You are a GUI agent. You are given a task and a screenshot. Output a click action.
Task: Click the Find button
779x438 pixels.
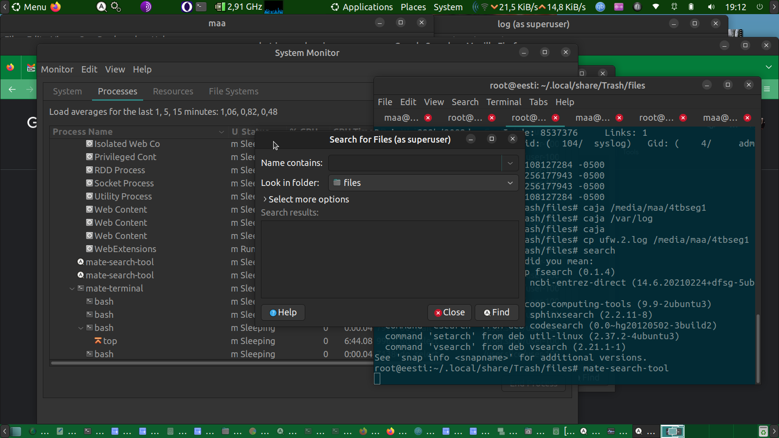[496, 312]
